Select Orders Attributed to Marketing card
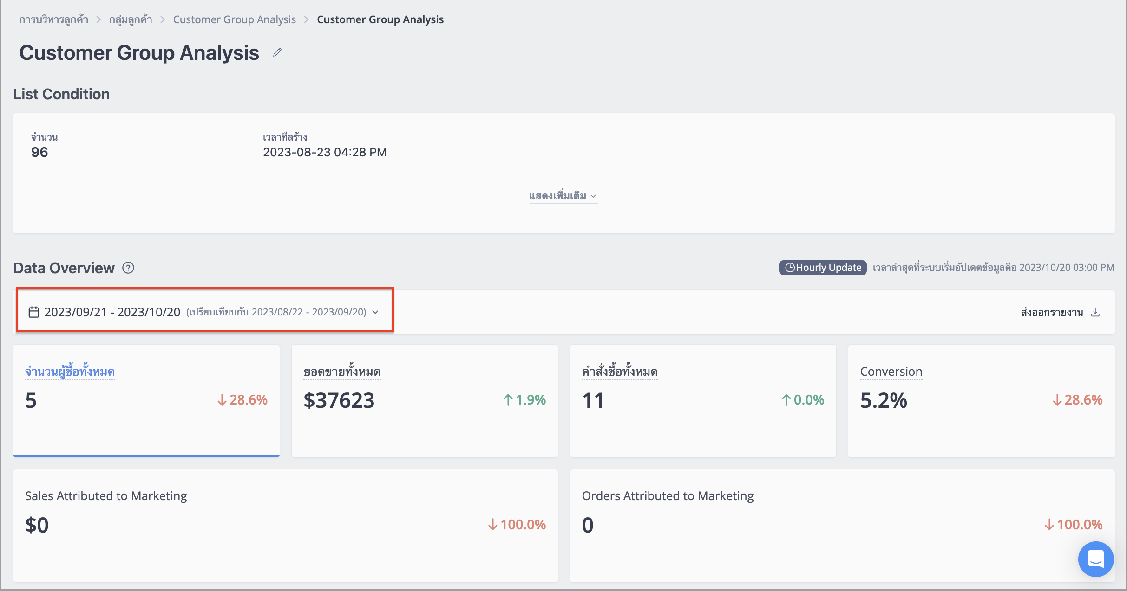 point(842,526)
